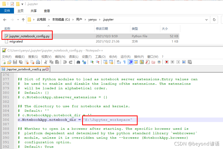This screenshot has width=223, height=149.
Task: Toggle synchronize horizontal scrolling icon
Action: (x=111, y=62)
